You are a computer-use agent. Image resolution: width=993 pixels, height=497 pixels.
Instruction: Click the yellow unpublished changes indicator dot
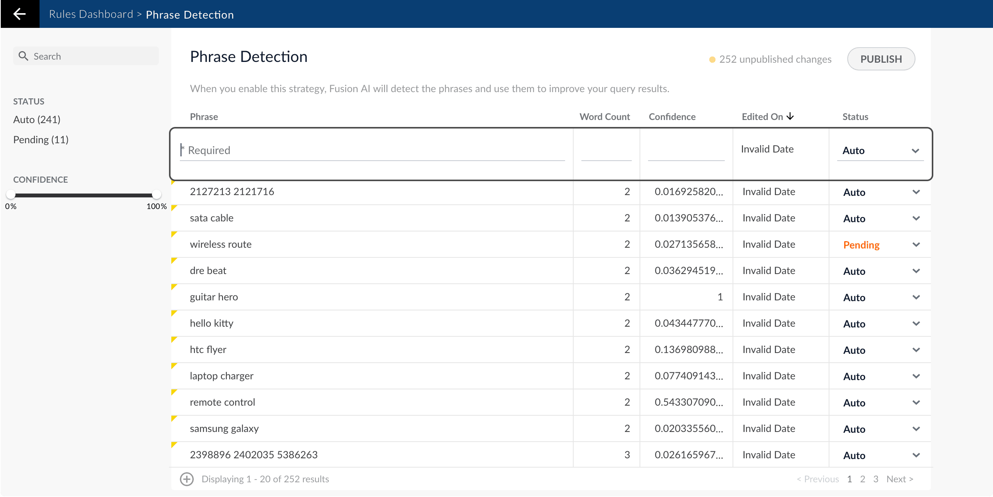(x=712, y=60)
